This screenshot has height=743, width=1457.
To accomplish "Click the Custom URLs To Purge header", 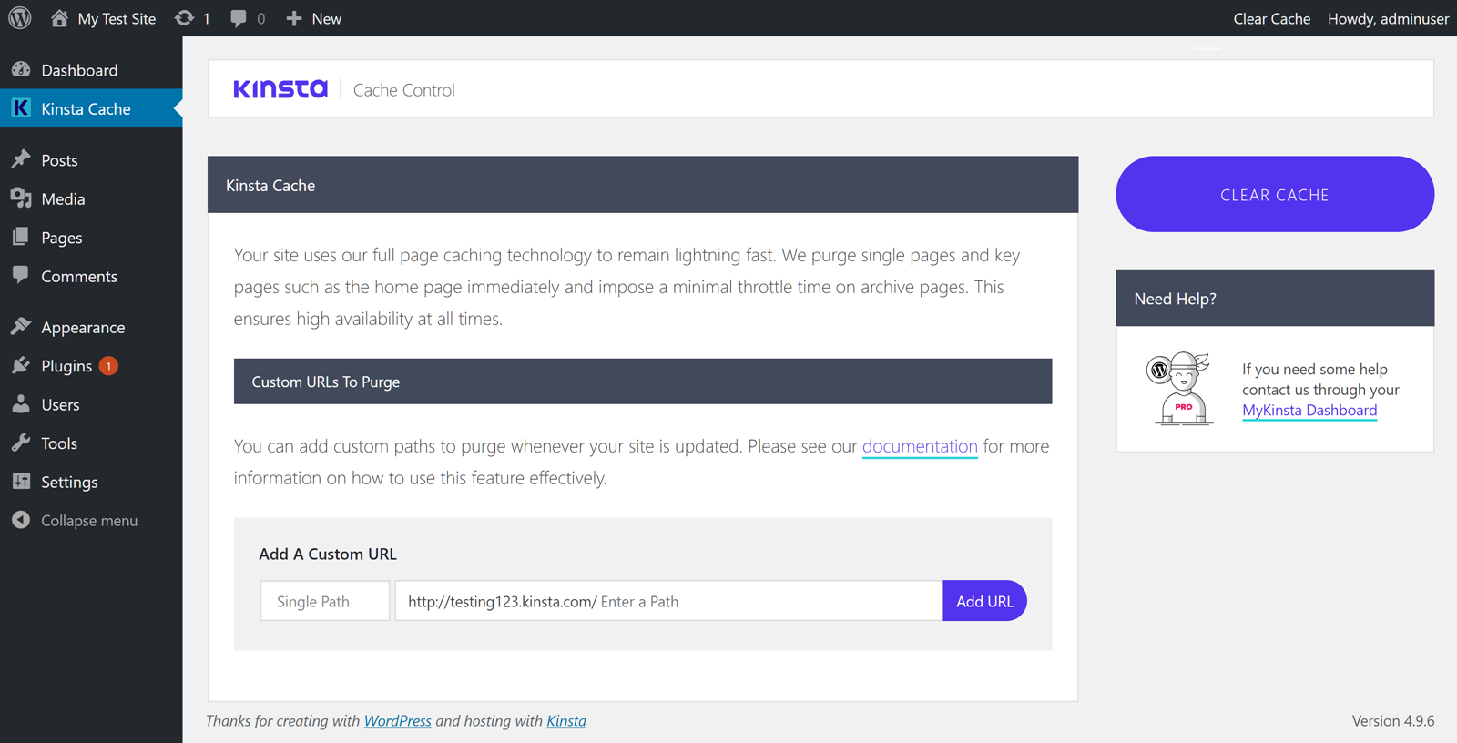I will tap(643, 382).
